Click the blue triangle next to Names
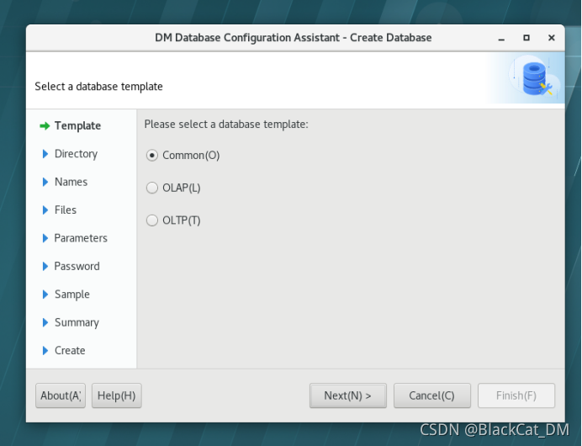Viewport: 582px width, 446px height. (45, 182)
